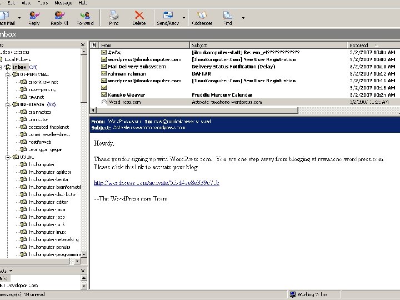Collapse the 02-BISNIS folder tree
The width and height of the screenshot is (400, 300).
tap(7, 104)
